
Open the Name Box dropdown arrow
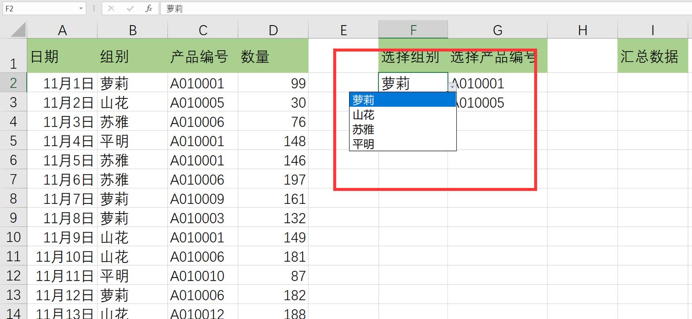point(81,8)
